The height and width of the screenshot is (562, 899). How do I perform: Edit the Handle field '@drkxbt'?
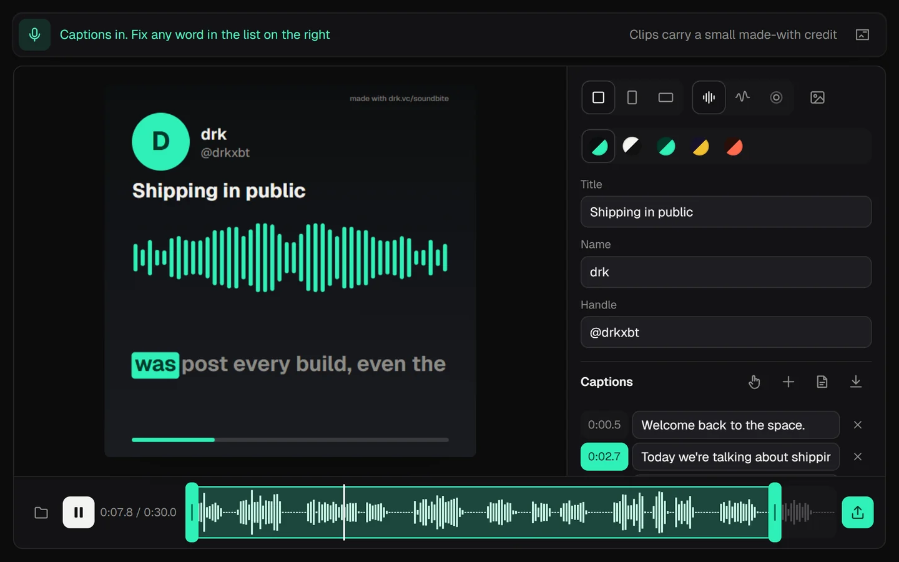726,332
